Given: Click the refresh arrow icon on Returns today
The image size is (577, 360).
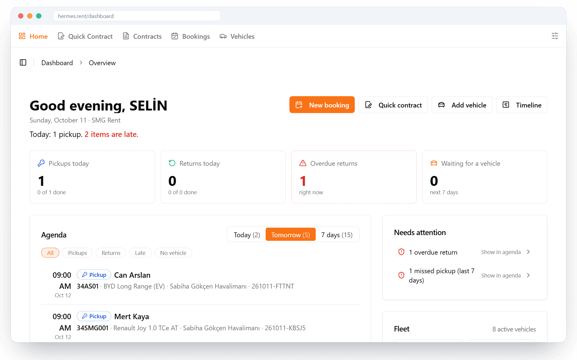Looking at the screenshot, I should (172, 163).
